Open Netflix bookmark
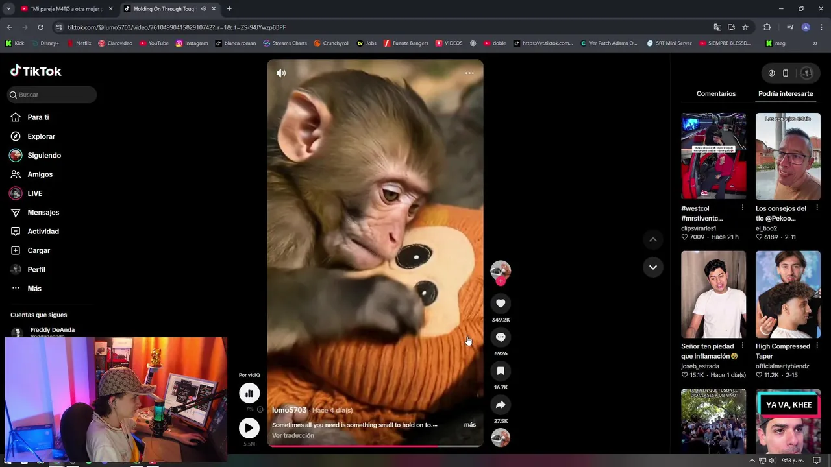Image resolution: width=831 pixels, height=467 pixels. tap(78, 43)
